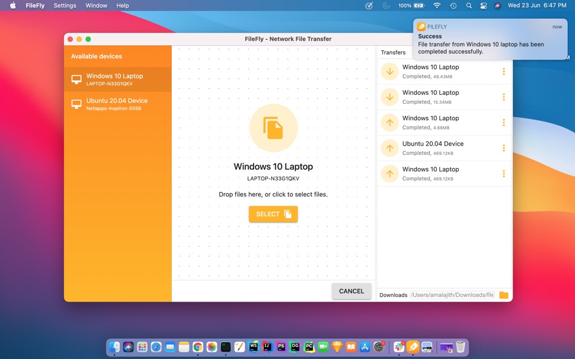The image size is (575, 359).
Task: Open options for Ubuntu 20.04 Device transfer
Action: click(504, 148)
